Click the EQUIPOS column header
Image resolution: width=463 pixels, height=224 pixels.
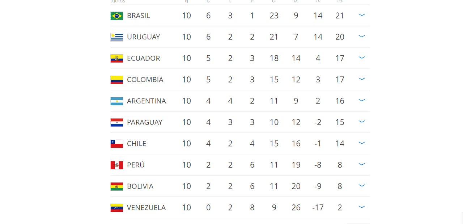coord(118,1)
